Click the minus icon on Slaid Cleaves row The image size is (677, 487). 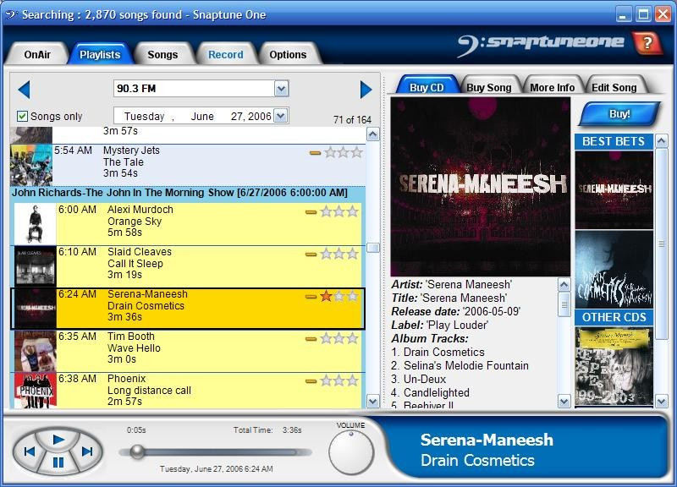point(311,254)
